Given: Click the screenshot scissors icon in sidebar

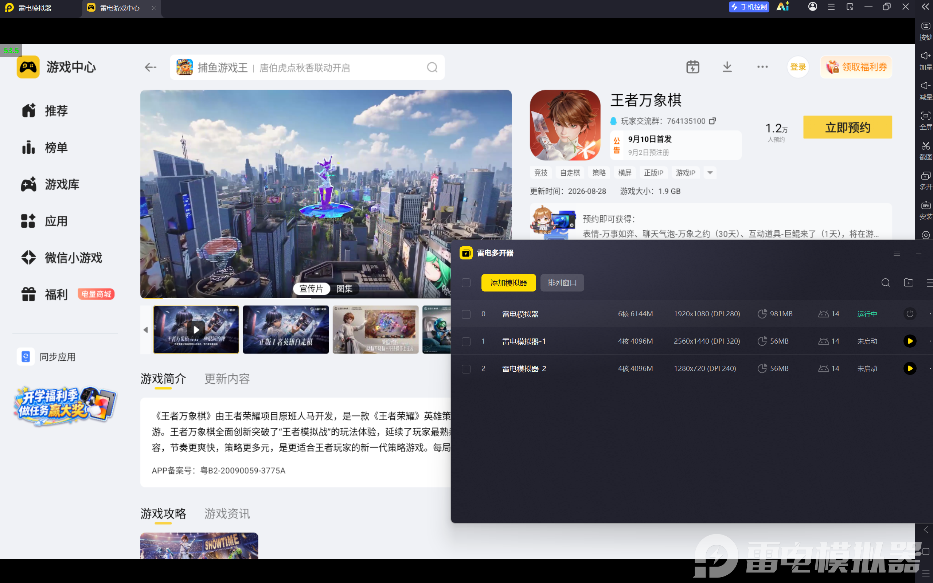Looking at the screenshot, I should [x=925, y=146].
